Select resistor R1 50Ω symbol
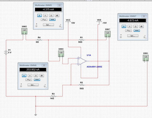Viewport: 152px width, 118px height. coord(82,40)
